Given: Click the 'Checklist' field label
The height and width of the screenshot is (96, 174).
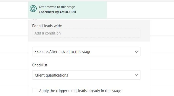Looking at the screenshot, I should (40, 65).
